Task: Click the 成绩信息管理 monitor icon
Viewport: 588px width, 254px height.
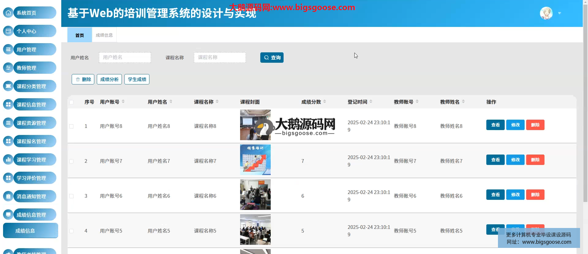Action: [x=8, y=215]
